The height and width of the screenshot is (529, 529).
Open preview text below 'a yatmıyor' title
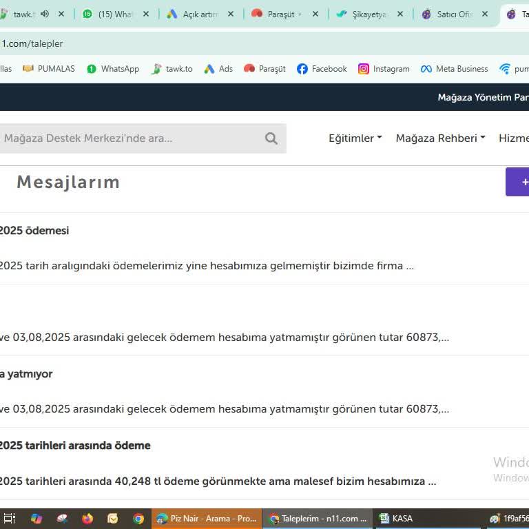[225, 408]
